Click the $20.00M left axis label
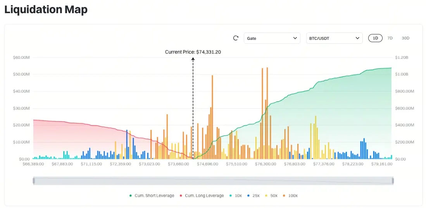 pyautogui.click(x=21, y=125)
